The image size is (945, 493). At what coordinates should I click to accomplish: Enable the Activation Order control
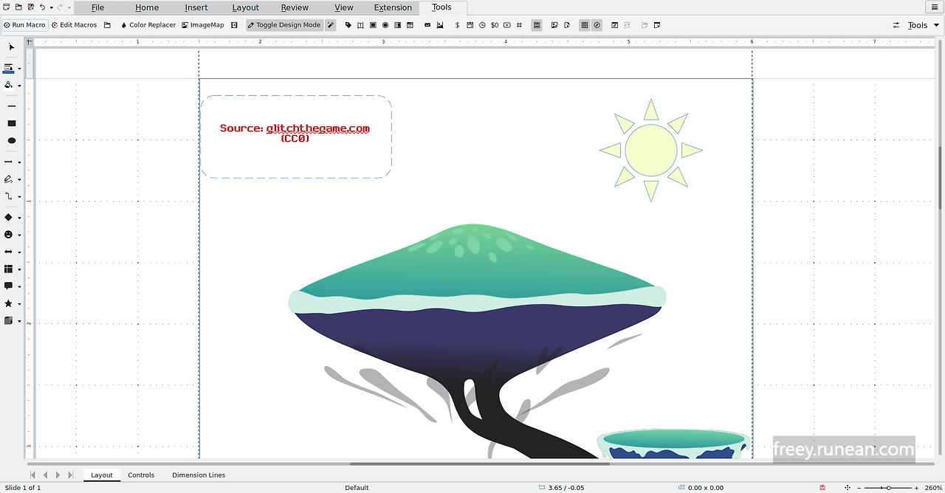coord(627,24)
